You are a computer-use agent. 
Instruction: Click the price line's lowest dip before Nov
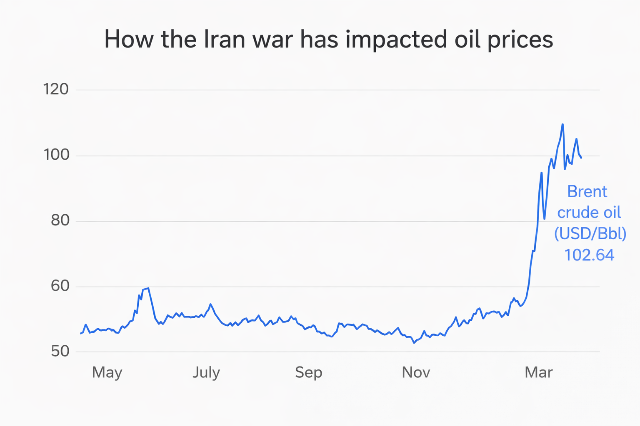(414, 343)
